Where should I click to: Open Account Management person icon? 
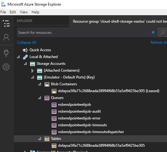pyautogui.click(x=6, y=37)
